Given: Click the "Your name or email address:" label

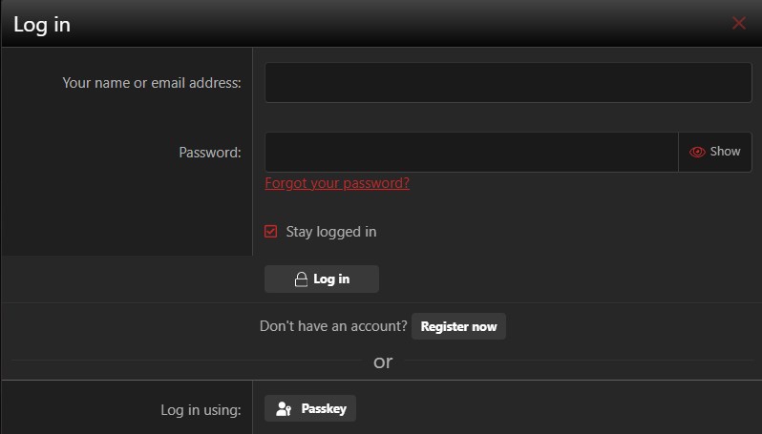Looking at the screenshot, I should coord(152,83).
